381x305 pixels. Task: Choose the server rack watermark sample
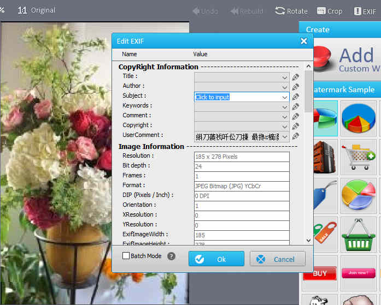tap(326, 157)
